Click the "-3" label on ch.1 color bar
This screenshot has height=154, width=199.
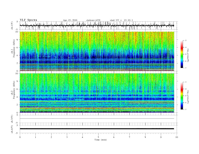[185, 41]
